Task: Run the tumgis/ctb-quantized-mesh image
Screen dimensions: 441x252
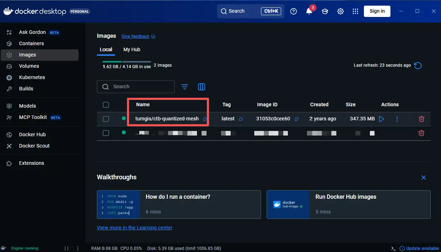Action: tap(381, 119)
